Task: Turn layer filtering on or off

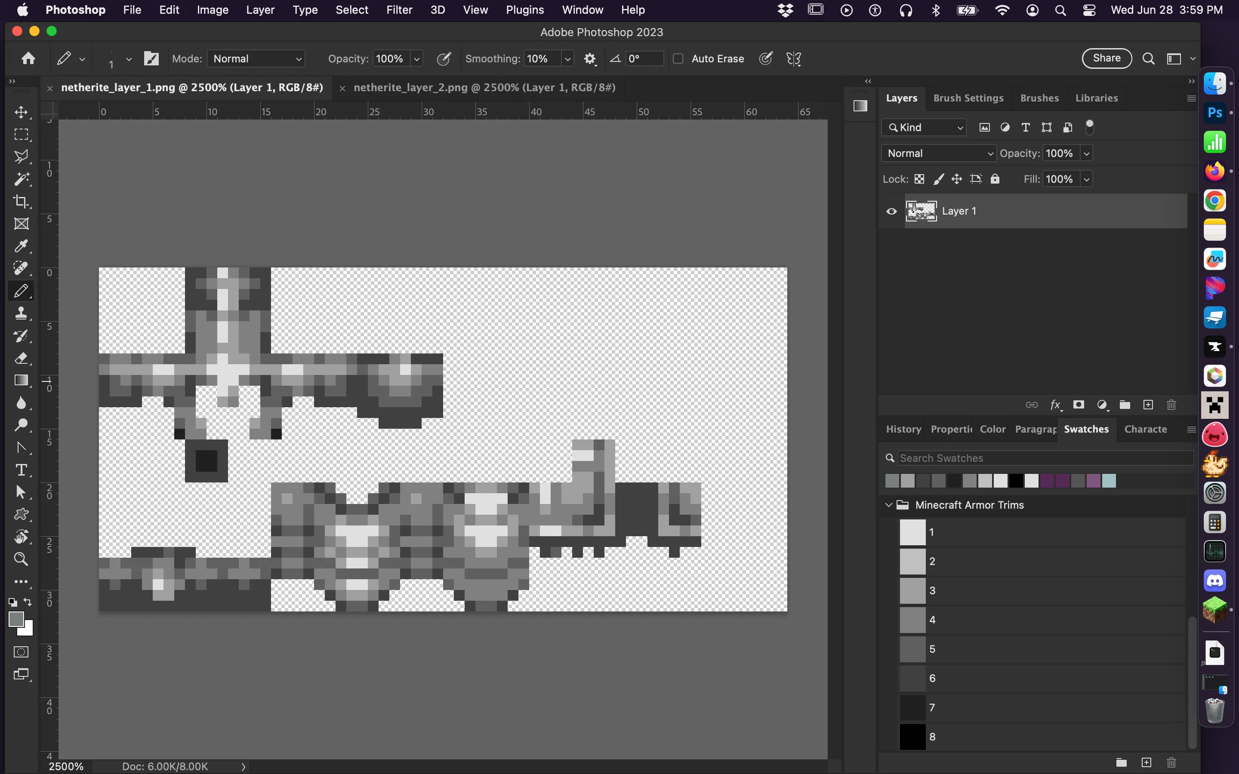Action: pyautogui.click(x=1089, y=127)
